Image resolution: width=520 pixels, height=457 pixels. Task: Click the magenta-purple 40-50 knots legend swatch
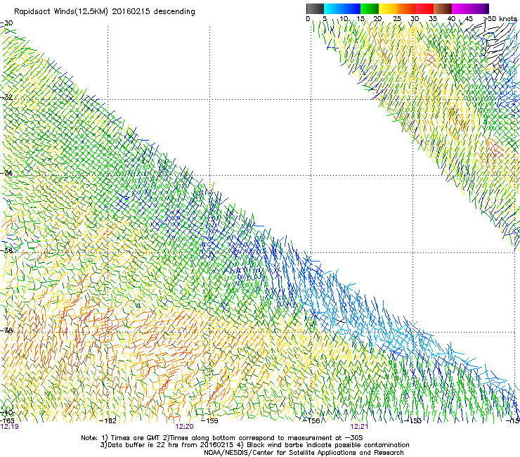pyautogui.click(x=470, y=8)
